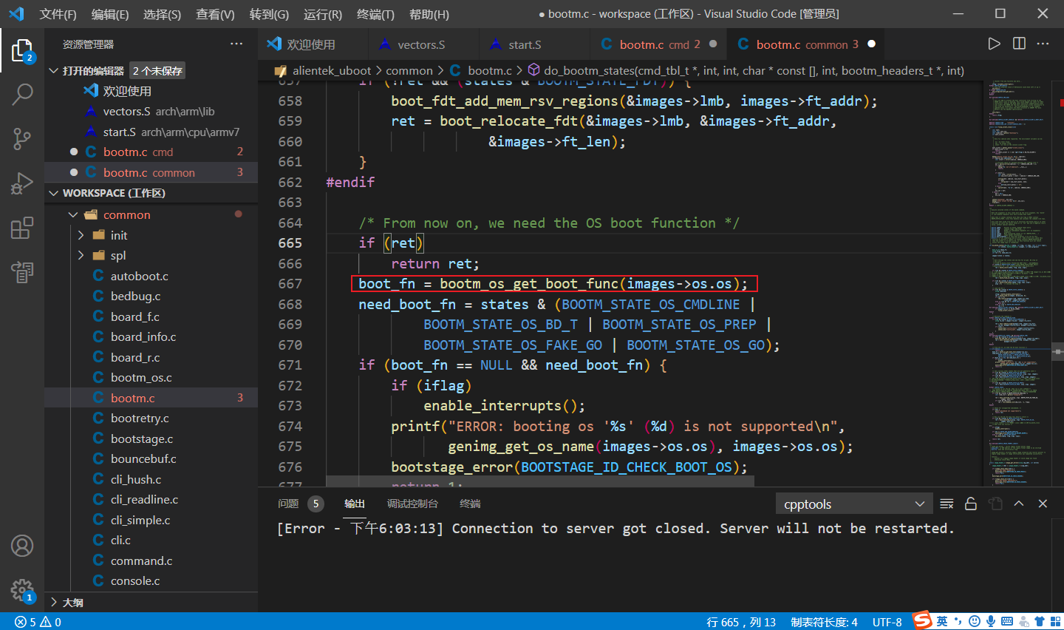The height and width of the screenshot is (630, 1064).
Task: Click the 制表符长度: 4 status item
Action: coord(824,622)
